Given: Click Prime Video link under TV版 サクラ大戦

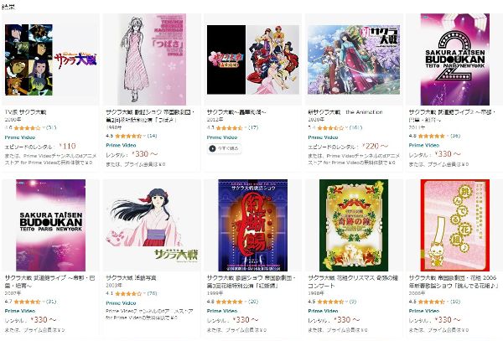Looking at the screenshot, I should tap(20, 137).
